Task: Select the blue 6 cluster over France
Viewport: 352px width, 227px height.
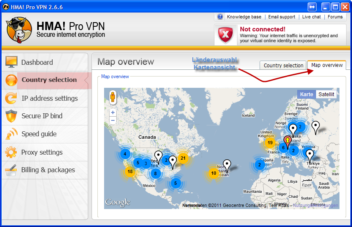Action: 283,148
